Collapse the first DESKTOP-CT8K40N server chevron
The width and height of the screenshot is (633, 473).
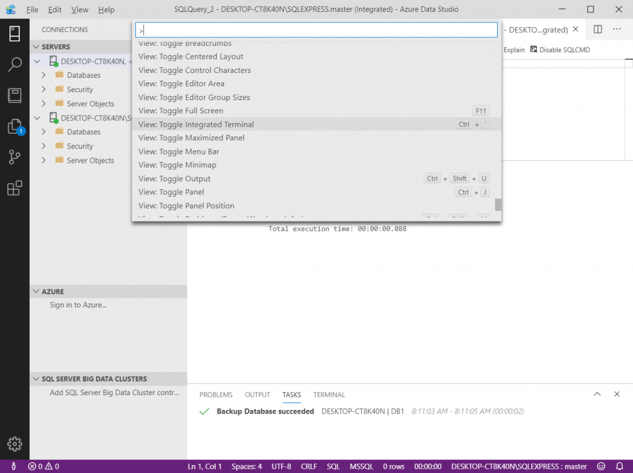point(37,61)
